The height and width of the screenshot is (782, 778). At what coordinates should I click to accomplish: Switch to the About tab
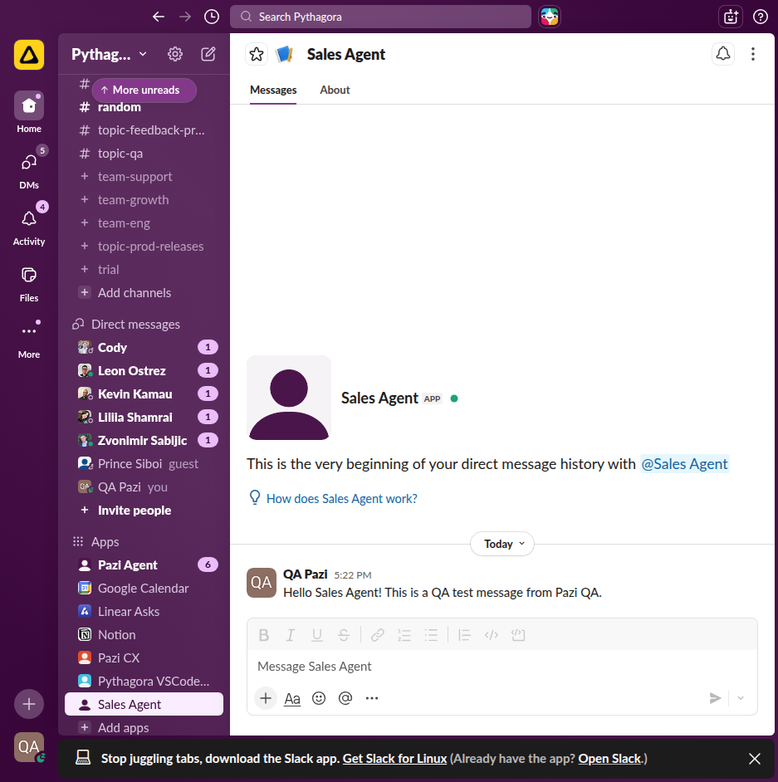335,90
